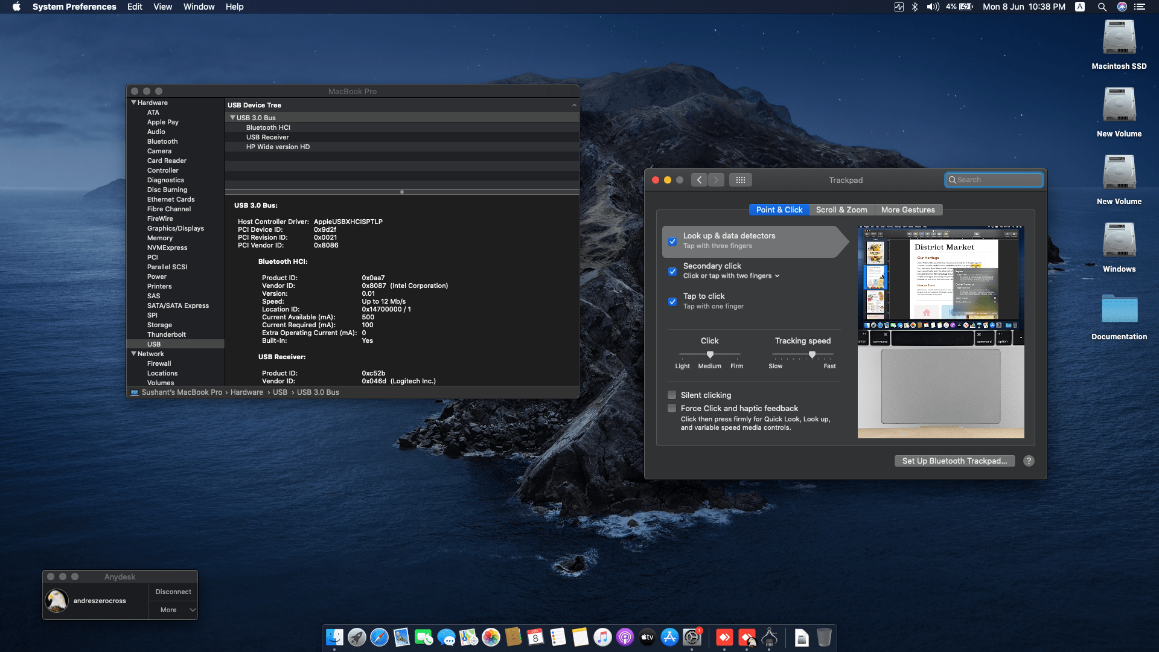Enable Force Click and haptic feedback
The height and width of the screenshot is (652, 1159).
[672, 409]
